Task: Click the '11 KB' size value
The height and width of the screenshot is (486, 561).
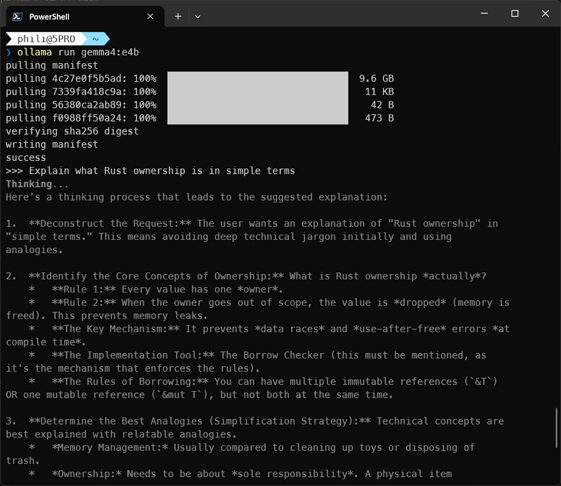Action: [379, 92]
